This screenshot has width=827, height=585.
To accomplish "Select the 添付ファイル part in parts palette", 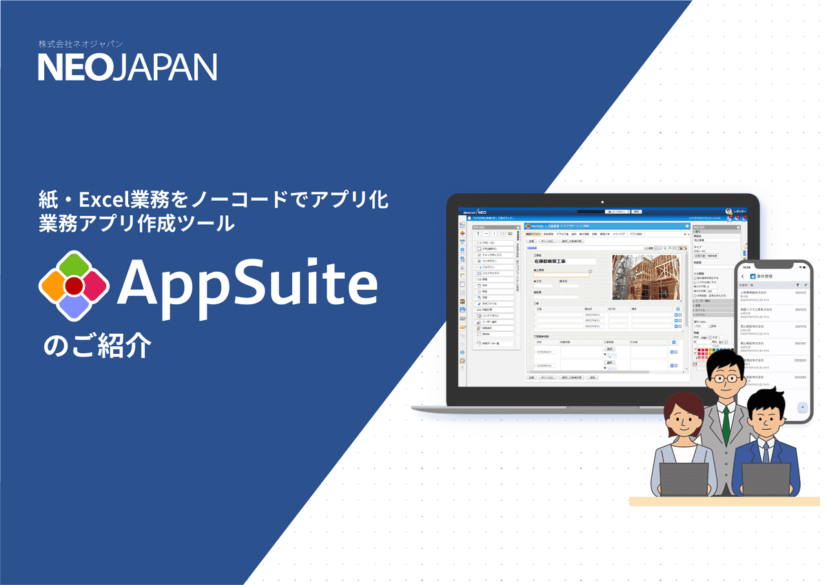I will [x=494, y=304].
